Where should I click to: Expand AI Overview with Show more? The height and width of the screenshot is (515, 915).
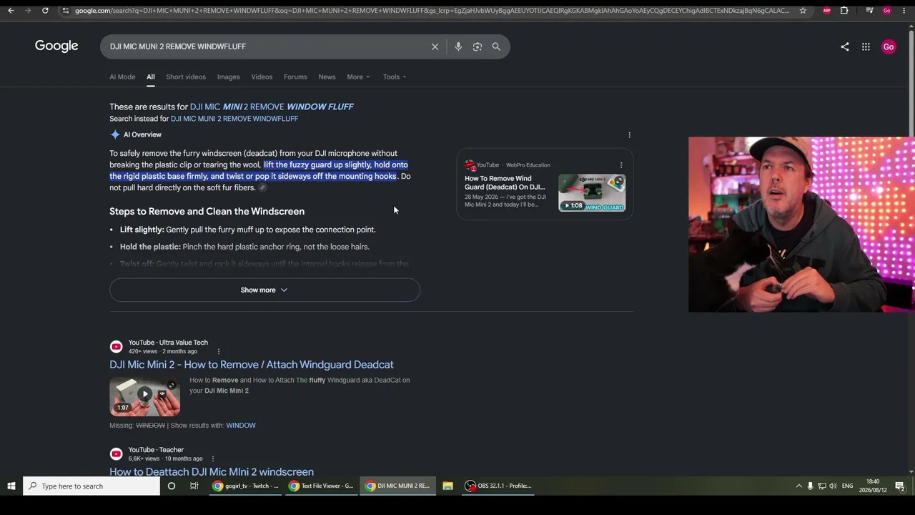coord(264,290)
